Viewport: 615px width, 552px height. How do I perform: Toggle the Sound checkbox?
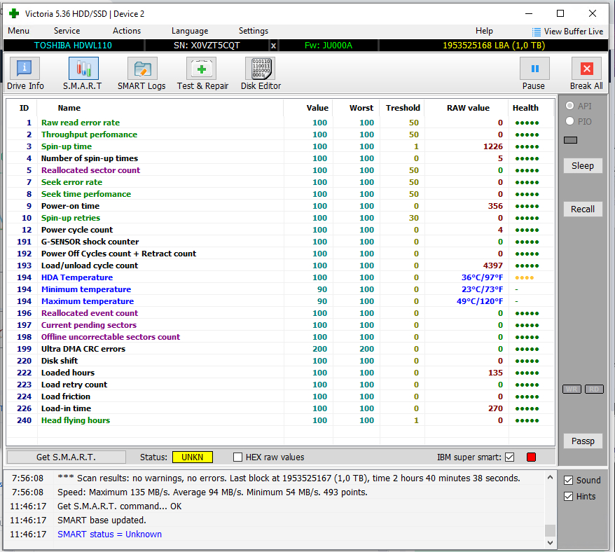pyautogui.click(x=568, y=481)
